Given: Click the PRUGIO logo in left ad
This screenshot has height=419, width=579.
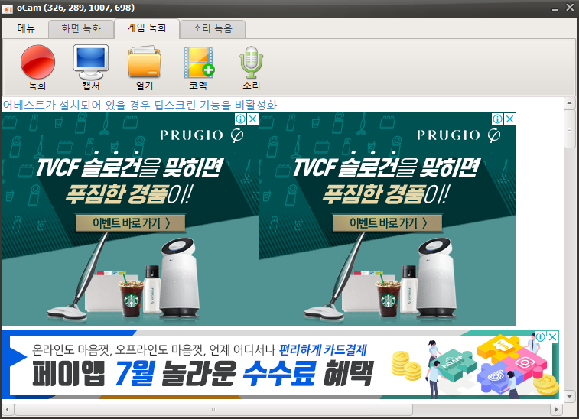Looking at the screenshot, I should (202, 135).
